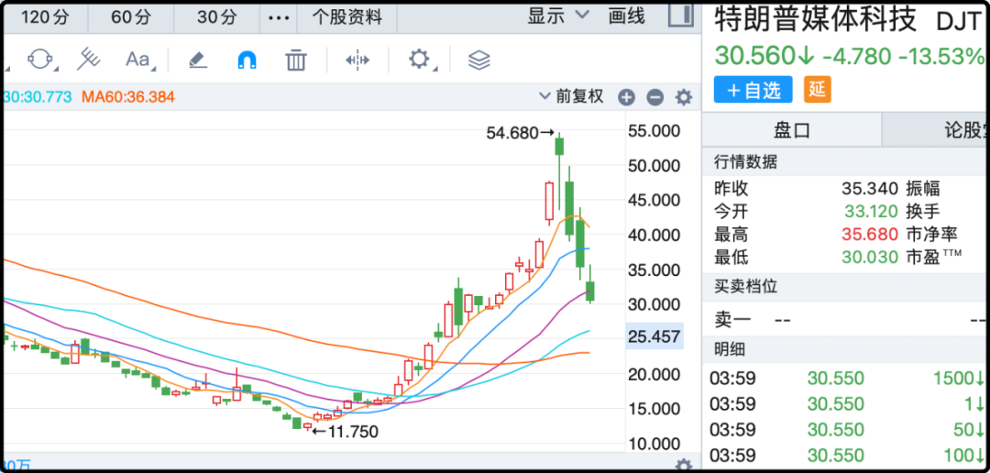Toggle the magnet snap mode
The image size is (990, 473).
(247, 60)
